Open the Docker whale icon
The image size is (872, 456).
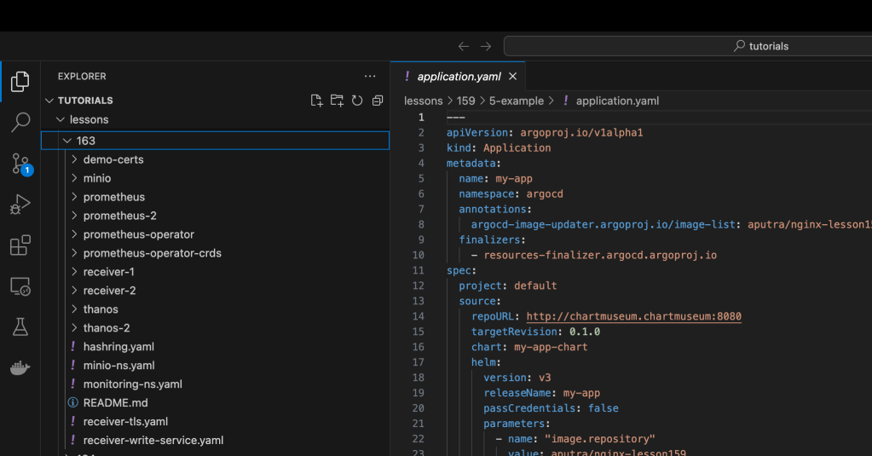20,367
